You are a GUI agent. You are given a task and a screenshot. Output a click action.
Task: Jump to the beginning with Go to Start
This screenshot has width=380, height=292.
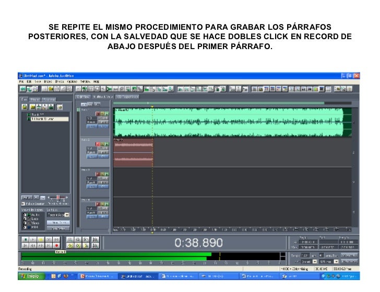[x=25, y=246]
